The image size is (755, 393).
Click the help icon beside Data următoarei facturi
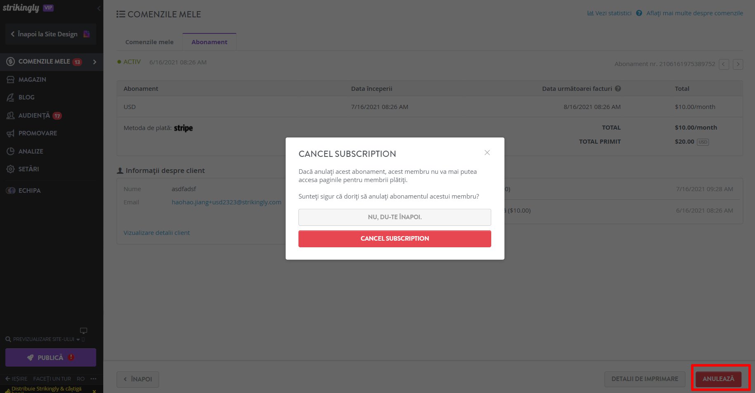pos(618,88)
